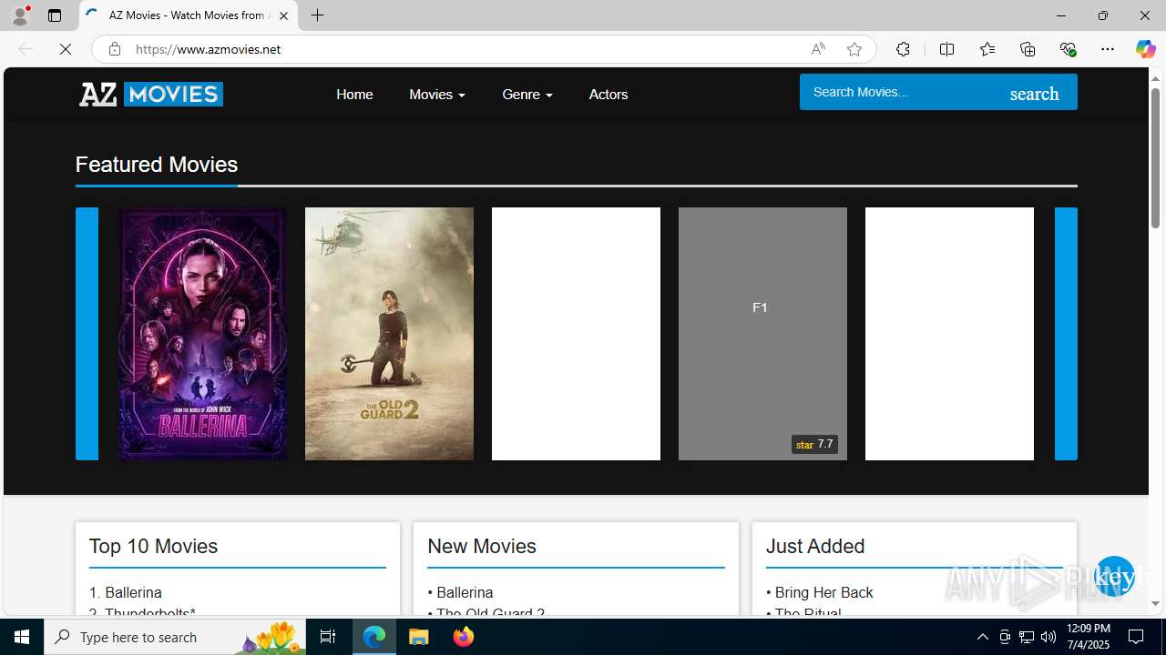Activate Read aloud in the address bar

point(818,49)
